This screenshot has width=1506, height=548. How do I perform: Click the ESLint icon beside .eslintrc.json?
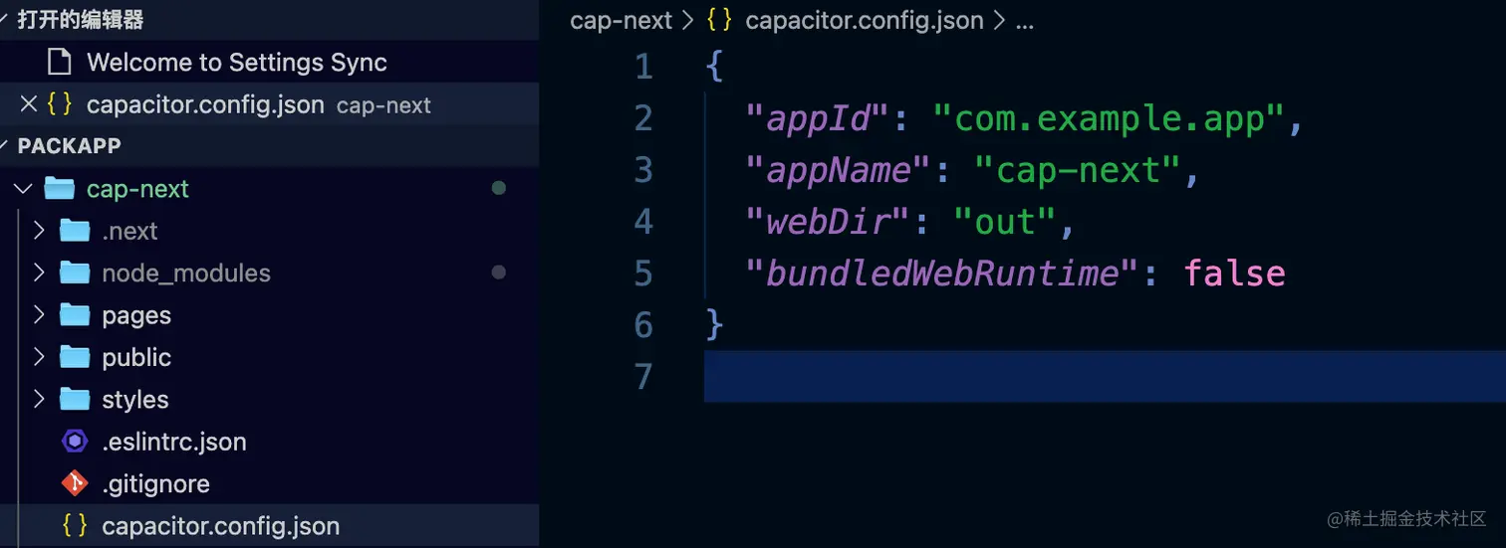(75, 442)
